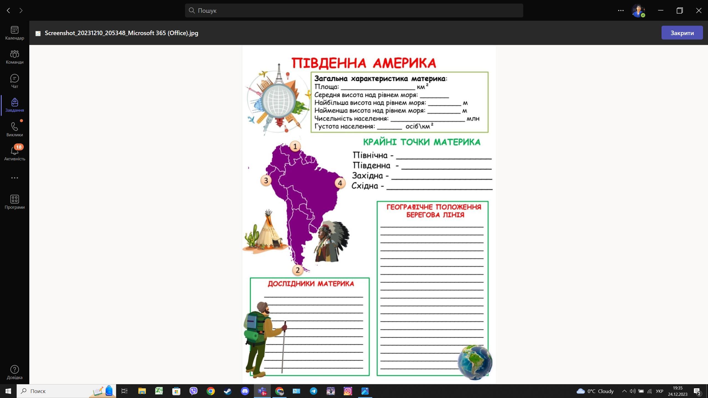The image size is (708, 398).
Task: Open the Calls (Виклики) section
Action: [14, 129]
